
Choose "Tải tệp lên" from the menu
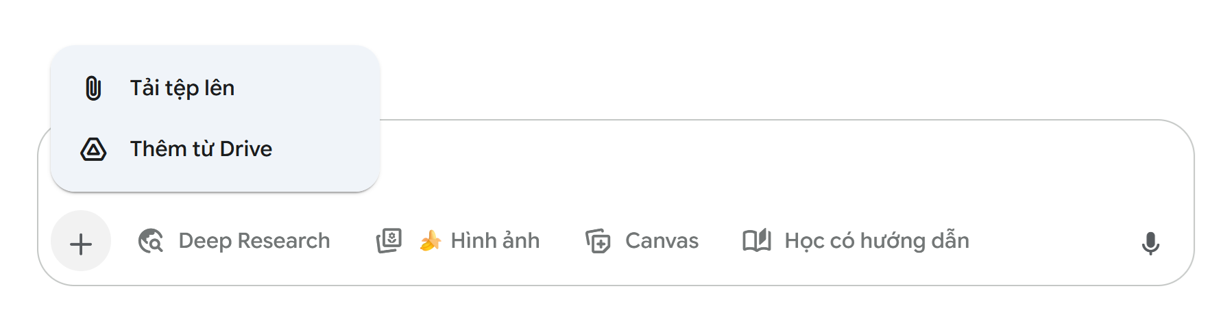click(182, 88)
